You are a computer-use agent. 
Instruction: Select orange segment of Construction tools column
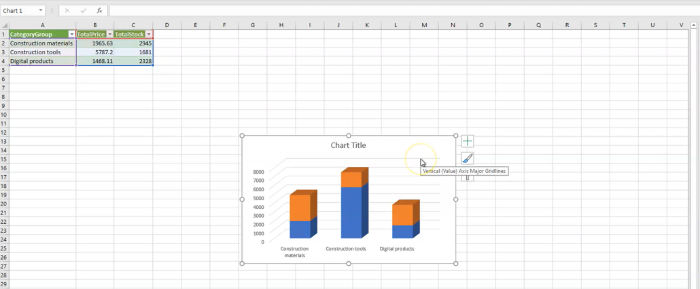point(351,179)
